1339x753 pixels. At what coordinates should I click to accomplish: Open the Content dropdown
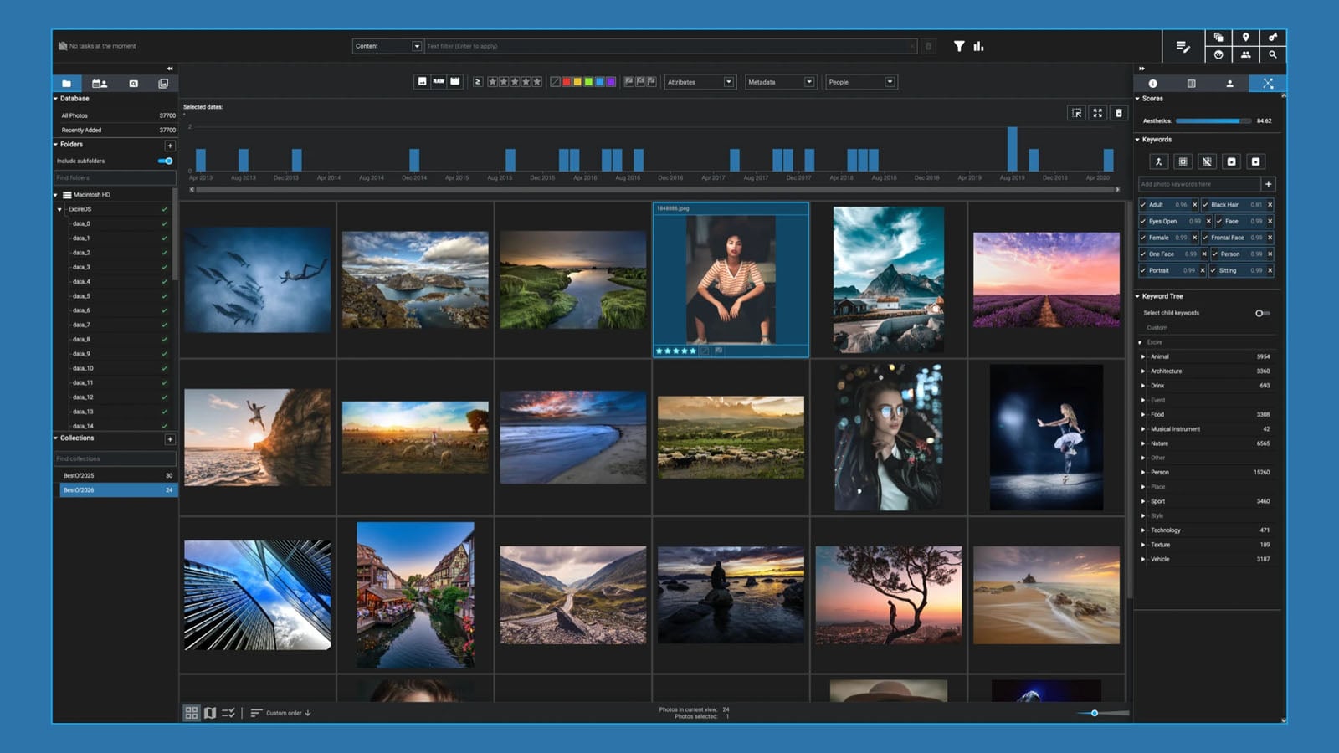pyautogui.click(x=387, y=46)
